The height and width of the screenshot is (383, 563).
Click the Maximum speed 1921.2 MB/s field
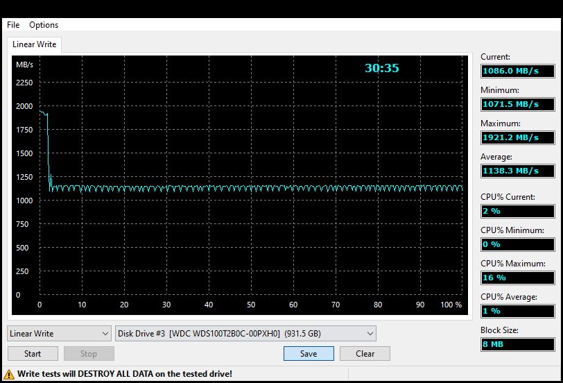coord(517,137)
